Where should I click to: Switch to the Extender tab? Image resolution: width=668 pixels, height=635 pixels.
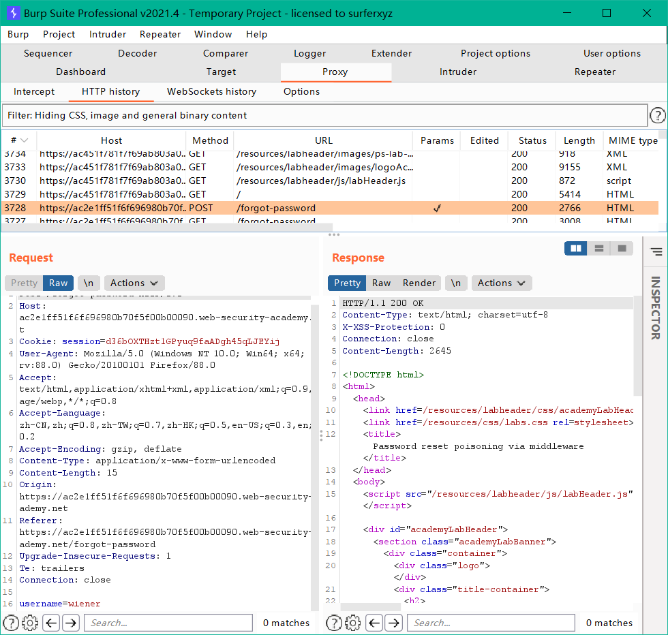(391, 53)
